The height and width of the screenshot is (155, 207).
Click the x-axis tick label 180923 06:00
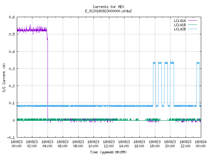tap(62, 144)
